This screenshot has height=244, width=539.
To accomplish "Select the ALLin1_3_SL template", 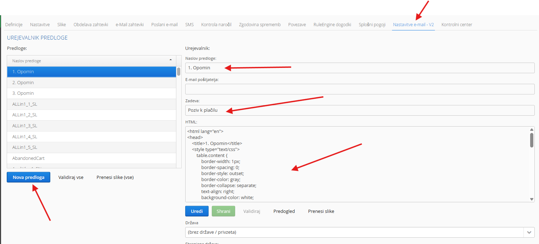I will click(91, 126).
